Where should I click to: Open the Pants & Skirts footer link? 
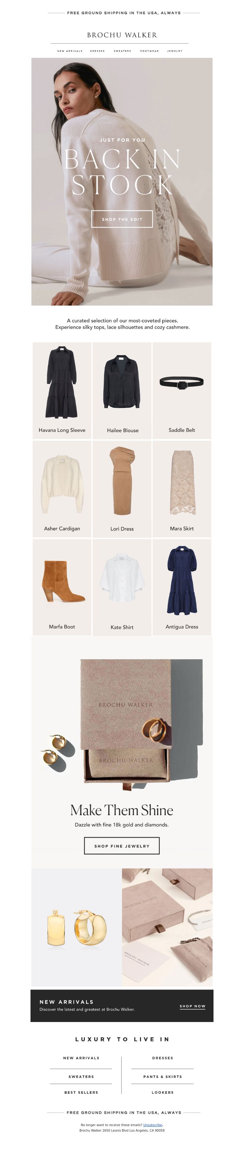(163, 1077)
